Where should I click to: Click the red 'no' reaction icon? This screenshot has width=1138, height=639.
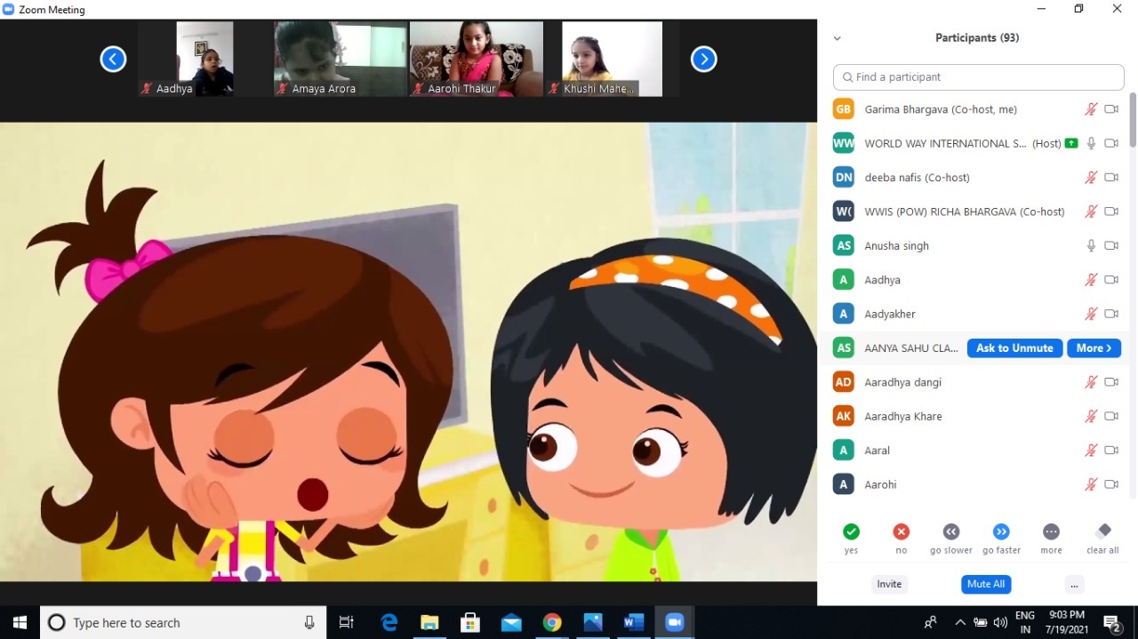coord(902,531)
